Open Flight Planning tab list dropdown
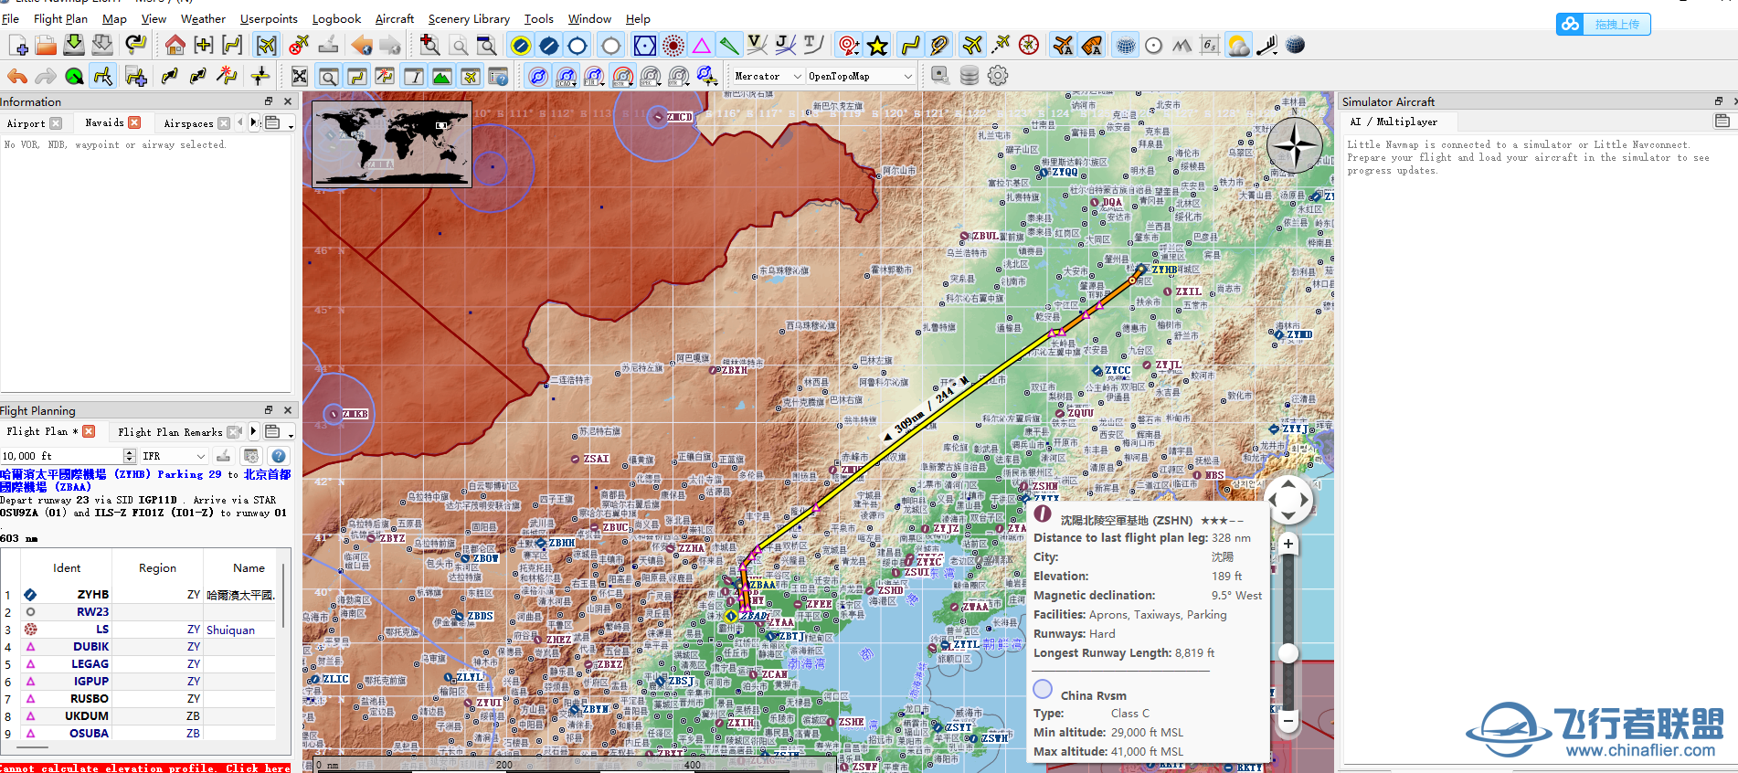The height and width of the screenshot is (773, 1738). pyautogui.click(x=277, y=431)
